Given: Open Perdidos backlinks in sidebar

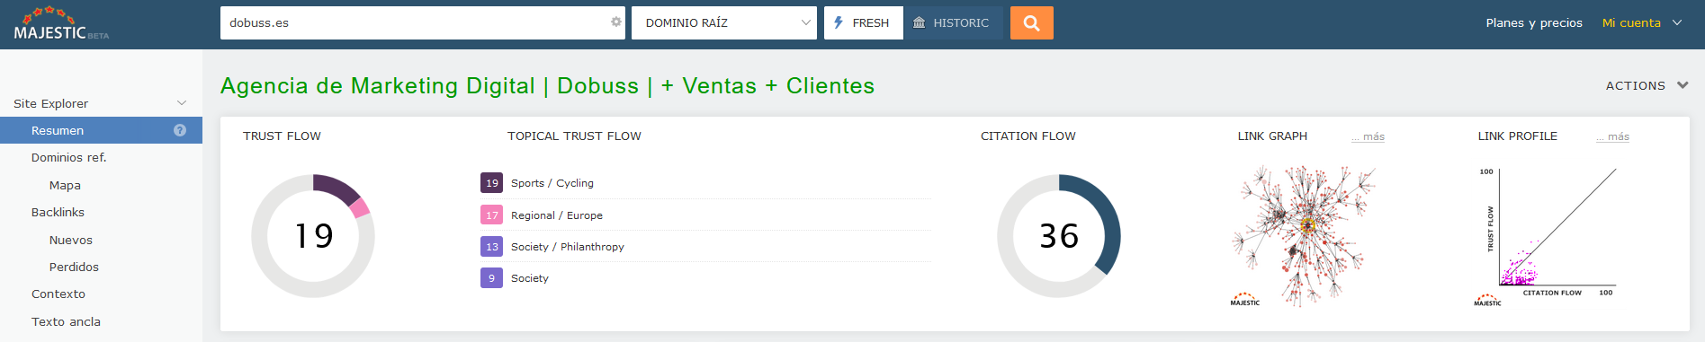Looking at the screenshot, I should pos(74,267).
